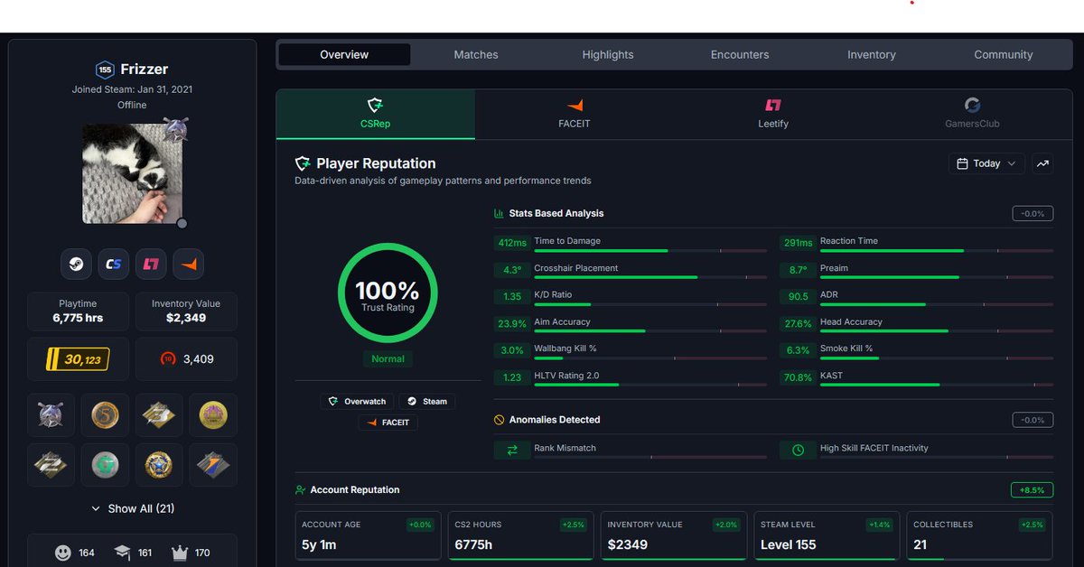Viewport: 1084px width, 567px height.
Task: Click the smiley face icon beside 164
Action: pyautogui.click(x=61, y=553)
